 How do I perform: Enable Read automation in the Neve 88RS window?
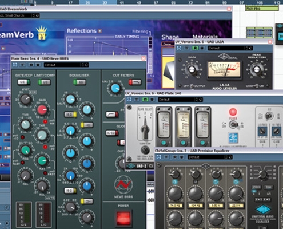pos(31,65)
